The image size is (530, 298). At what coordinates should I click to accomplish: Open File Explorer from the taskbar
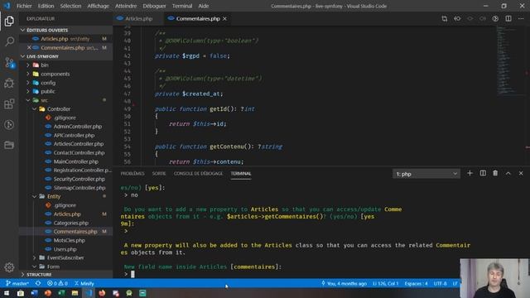point(75,293)
